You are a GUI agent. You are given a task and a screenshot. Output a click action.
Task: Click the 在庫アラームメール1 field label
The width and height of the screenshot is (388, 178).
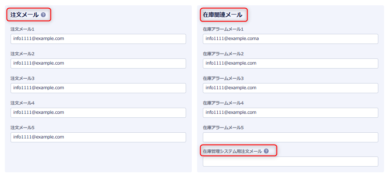[x=223, y=29]
